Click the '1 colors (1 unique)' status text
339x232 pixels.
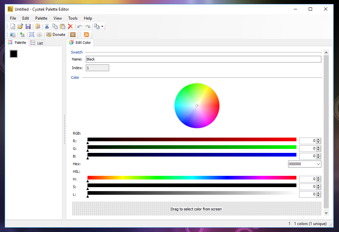[310, 224]
